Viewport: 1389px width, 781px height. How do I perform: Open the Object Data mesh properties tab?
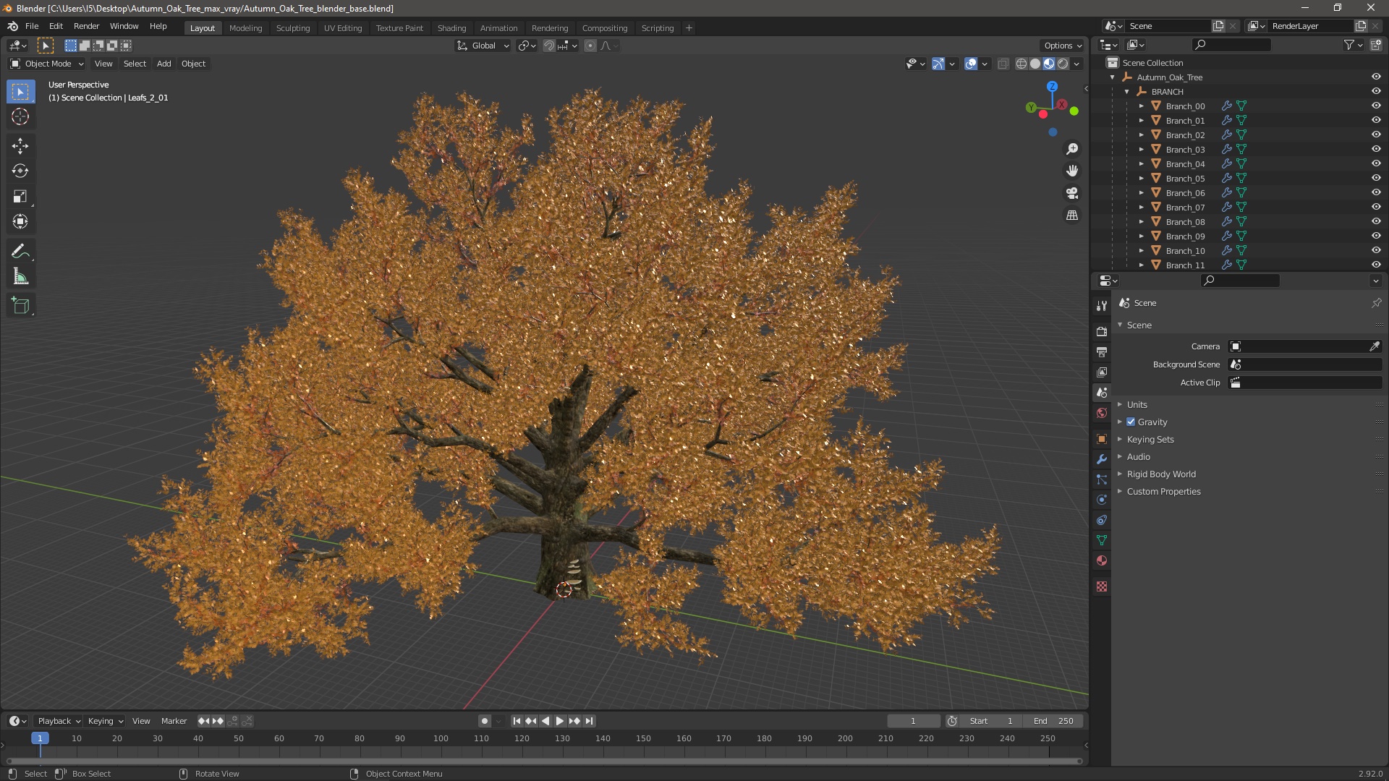click(1102, 540)
